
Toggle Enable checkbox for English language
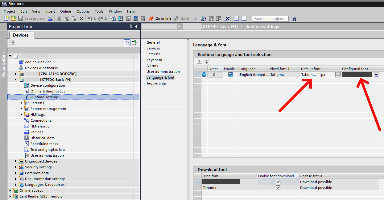tap(230, 75)
